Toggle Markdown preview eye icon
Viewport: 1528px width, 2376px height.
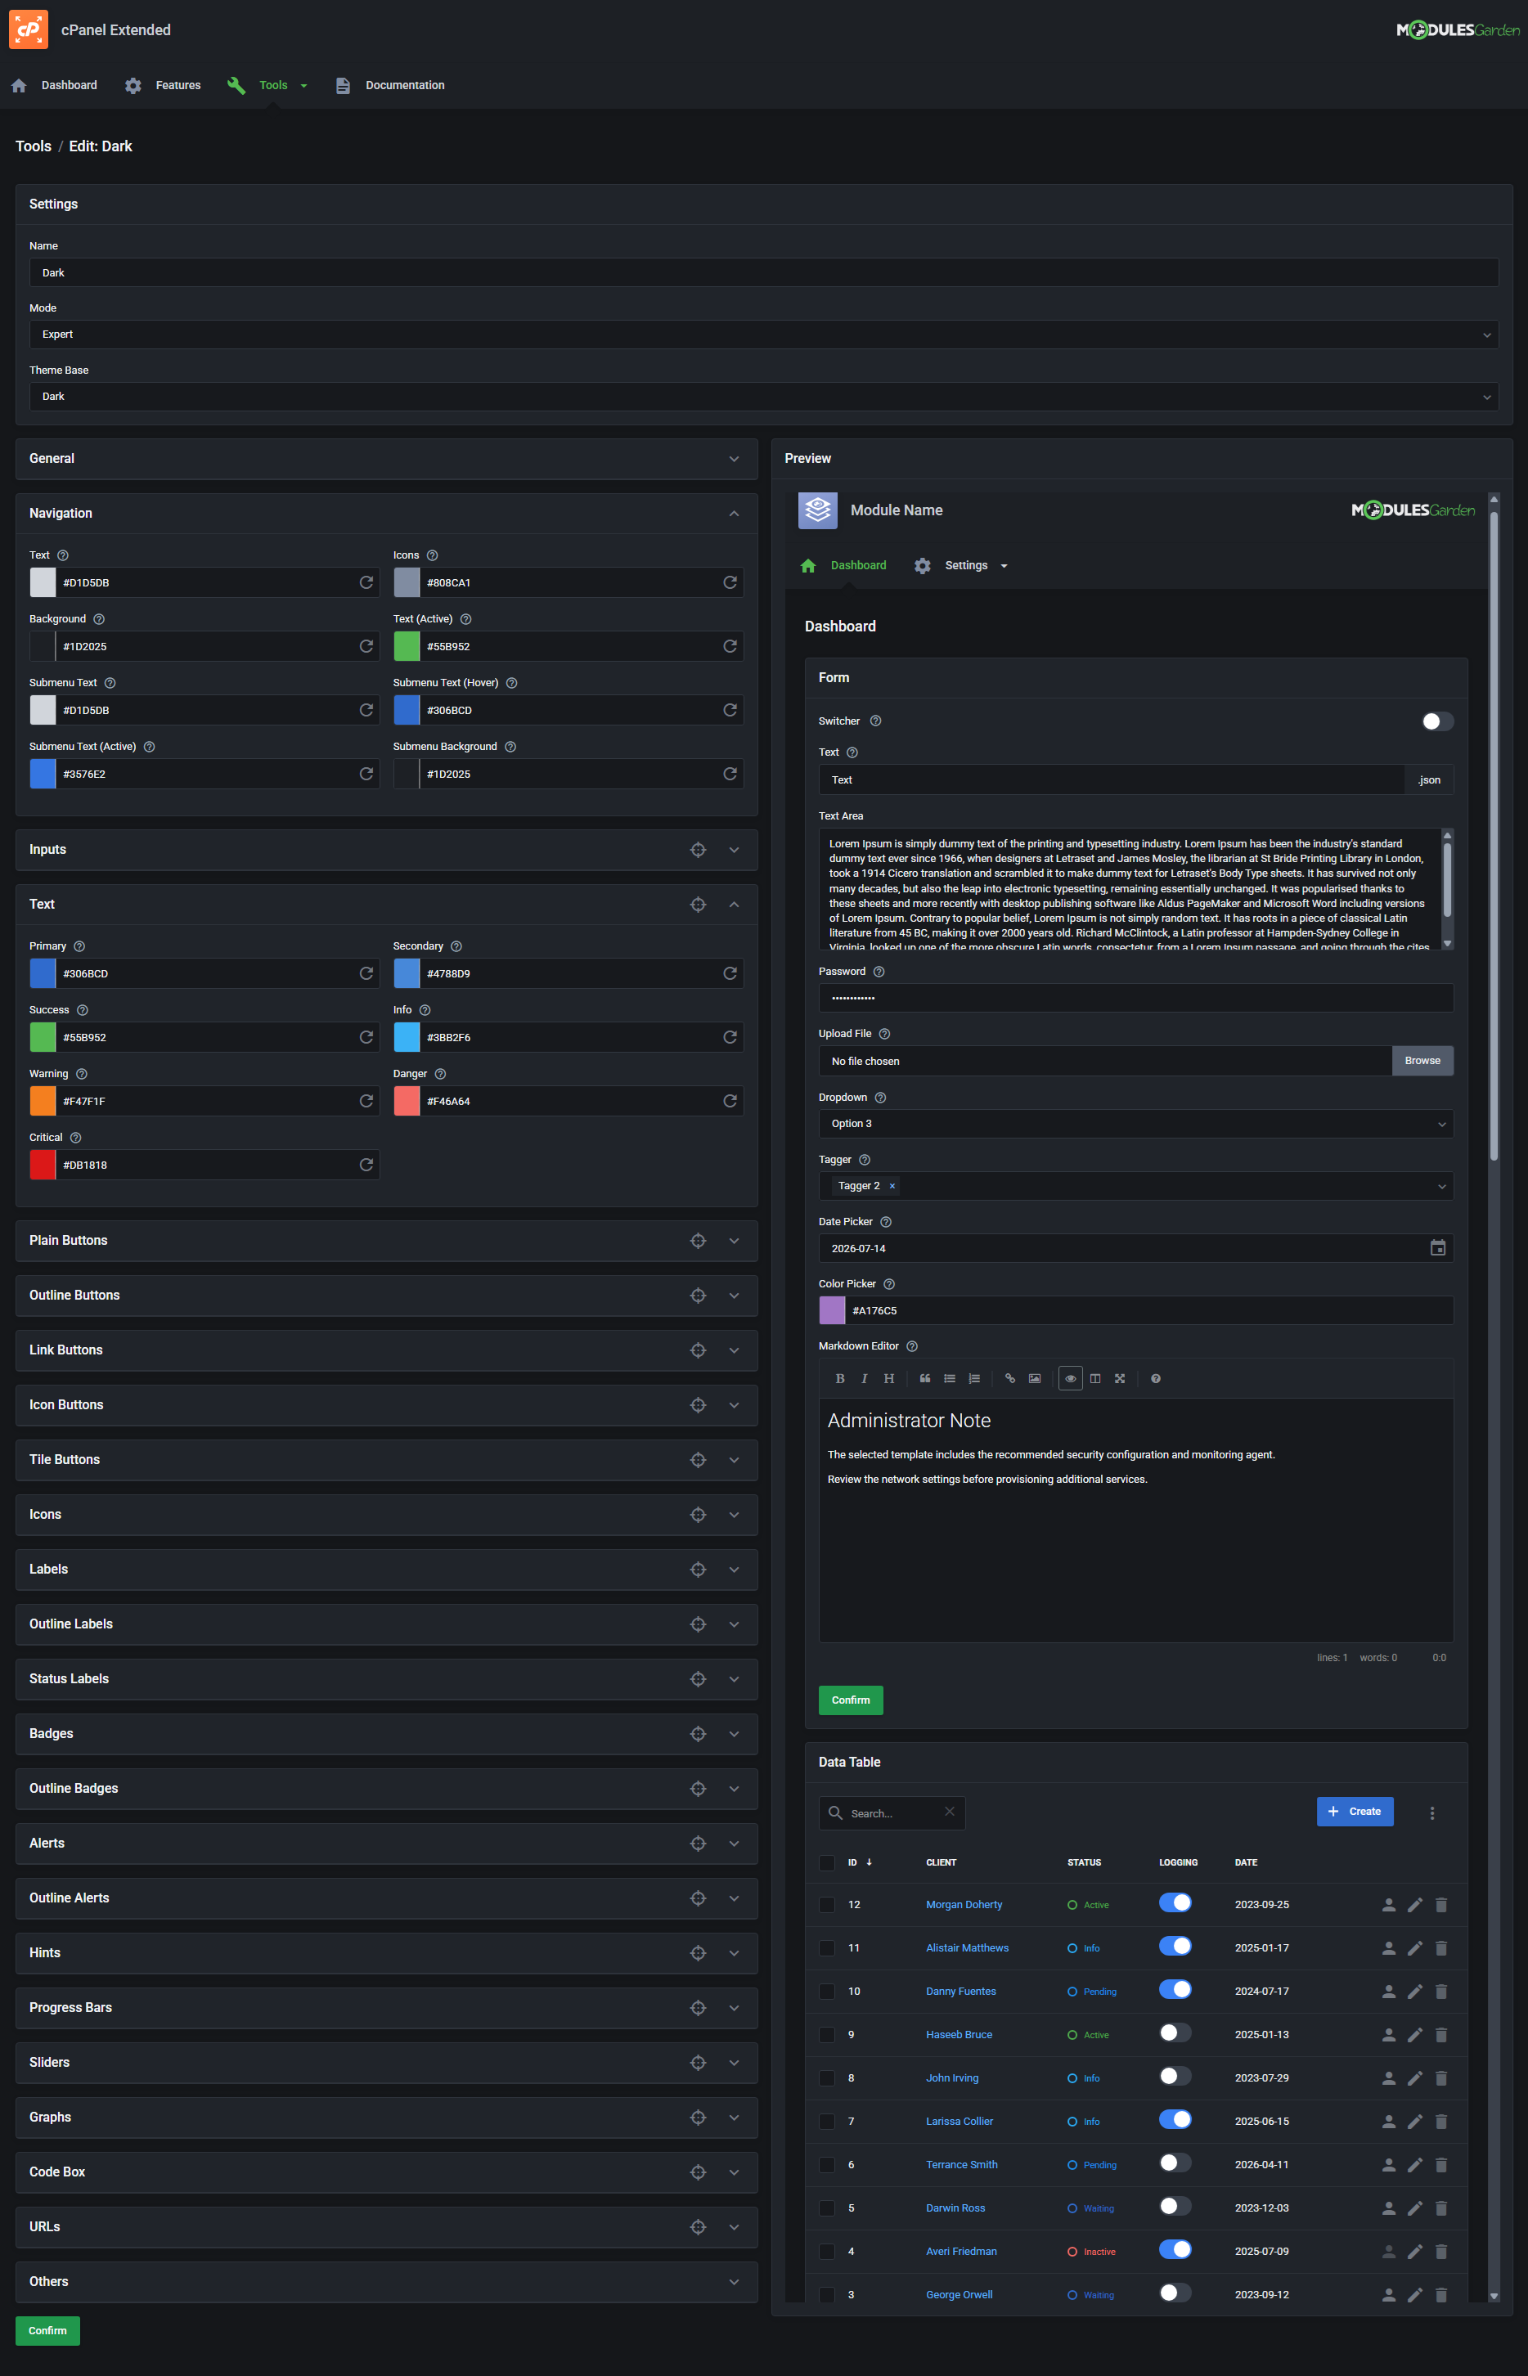click(1071, 1378)
